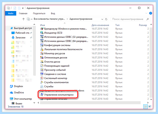Viewport: 158px width, 114px height.
Task: Click the new folder icon in title bar
Action: point(19,8)
